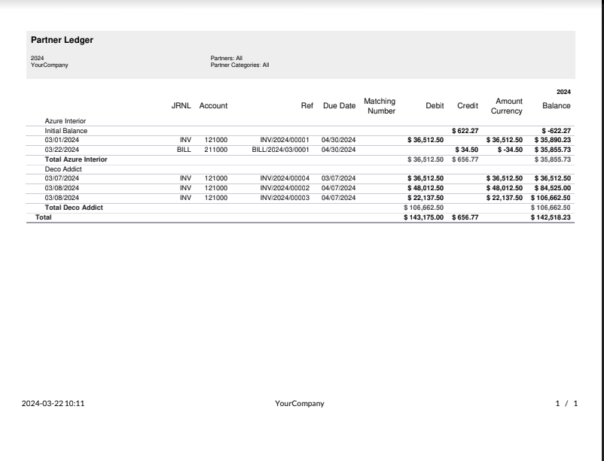
Task: Click the Partner Ledger report title
Action: (x=62, y=40)
